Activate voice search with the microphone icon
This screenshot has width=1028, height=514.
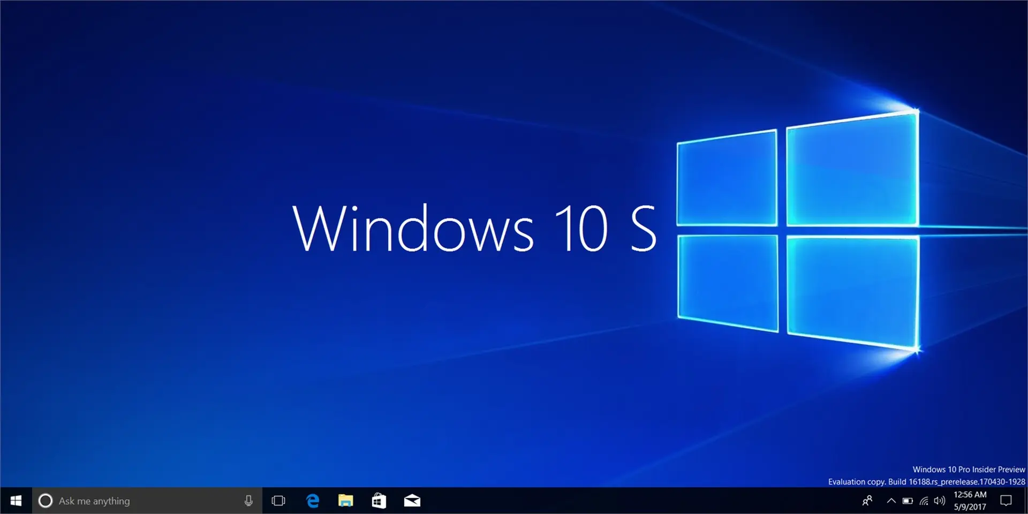248,501
